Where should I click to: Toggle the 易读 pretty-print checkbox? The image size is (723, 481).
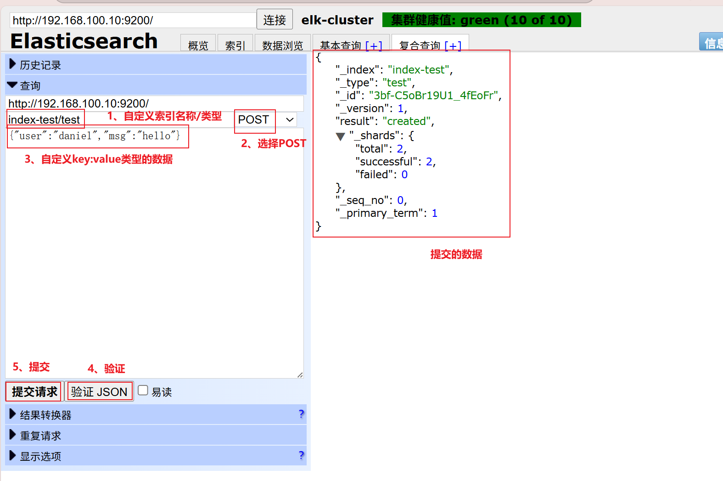click(143, 390)
